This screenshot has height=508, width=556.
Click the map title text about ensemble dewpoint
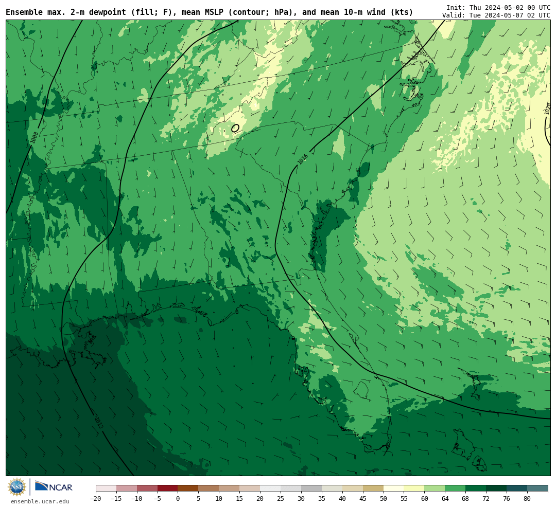pyautogui.click(x=209, y=12)
